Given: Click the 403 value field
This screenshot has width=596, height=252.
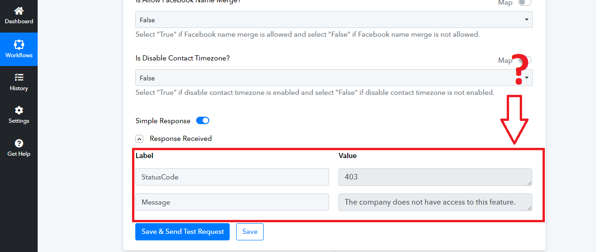Looking at the screenshot, I should click(435, 177).
